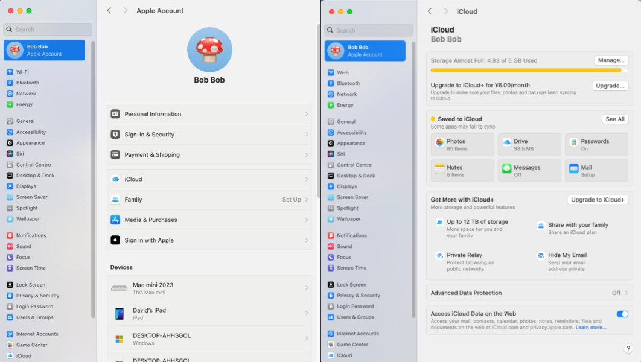Open Mail tile in Saved to iCloud
Screen dimensions: 641x362
click(596, 171)
